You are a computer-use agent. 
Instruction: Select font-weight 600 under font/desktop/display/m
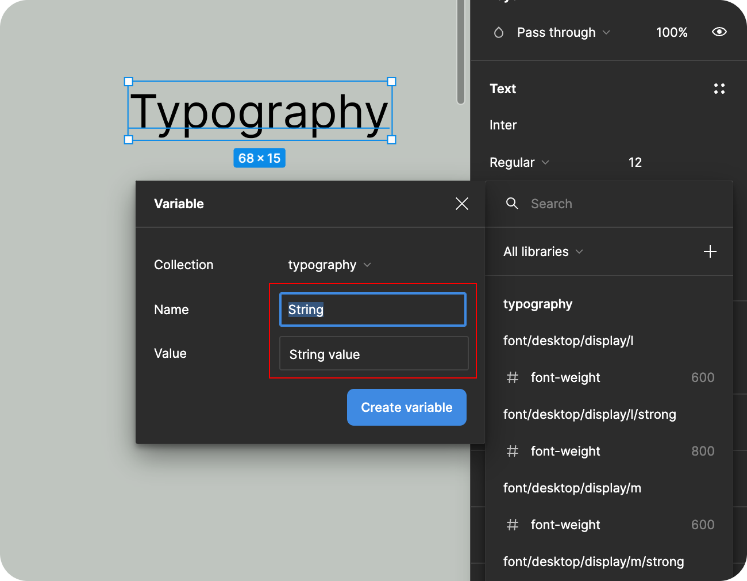point(609,525)
